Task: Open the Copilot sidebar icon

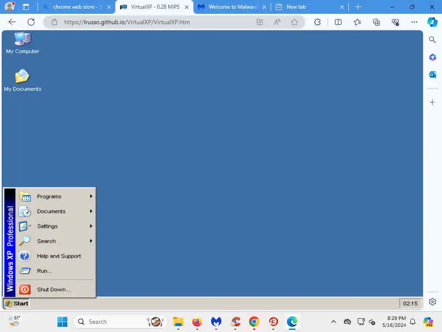Action: (432, 22)
